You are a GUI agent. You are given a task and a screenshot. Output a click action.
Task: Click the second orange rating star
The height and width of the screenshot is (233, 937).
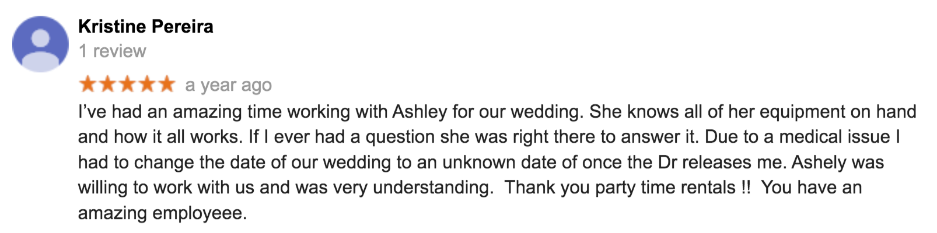pos(108,84)
